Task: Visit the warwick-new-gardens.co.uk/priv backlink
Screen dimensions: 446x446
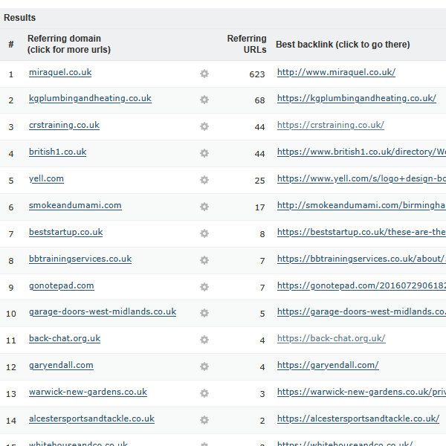Action: click(x=361, y=392)
